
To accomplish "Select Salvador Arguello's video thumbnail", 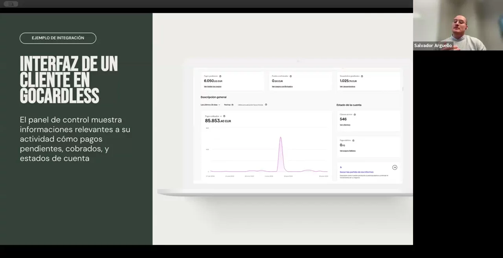I will (458, 25).
